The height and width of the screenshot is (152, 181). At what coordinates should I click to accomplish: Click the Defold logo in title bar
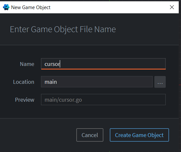pyautogui.click(x=6, y=7)
